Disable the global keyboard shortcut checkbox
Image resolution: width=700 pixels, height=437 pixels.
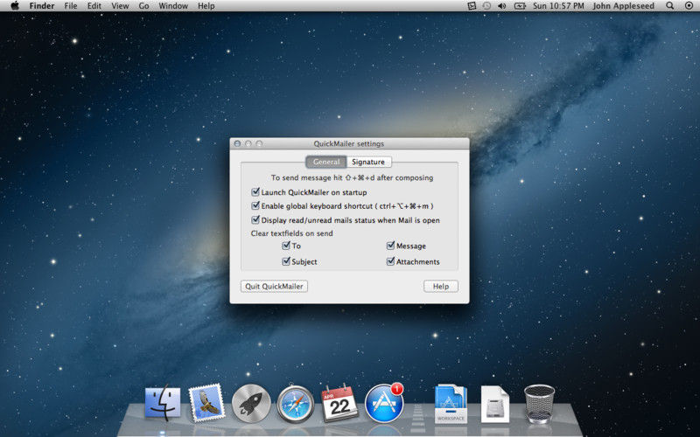click(255, 206)
